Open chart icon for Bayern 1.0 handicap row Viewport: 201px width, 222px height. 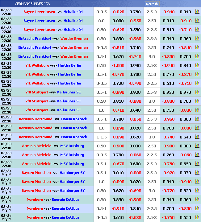(x=197, y=182)
